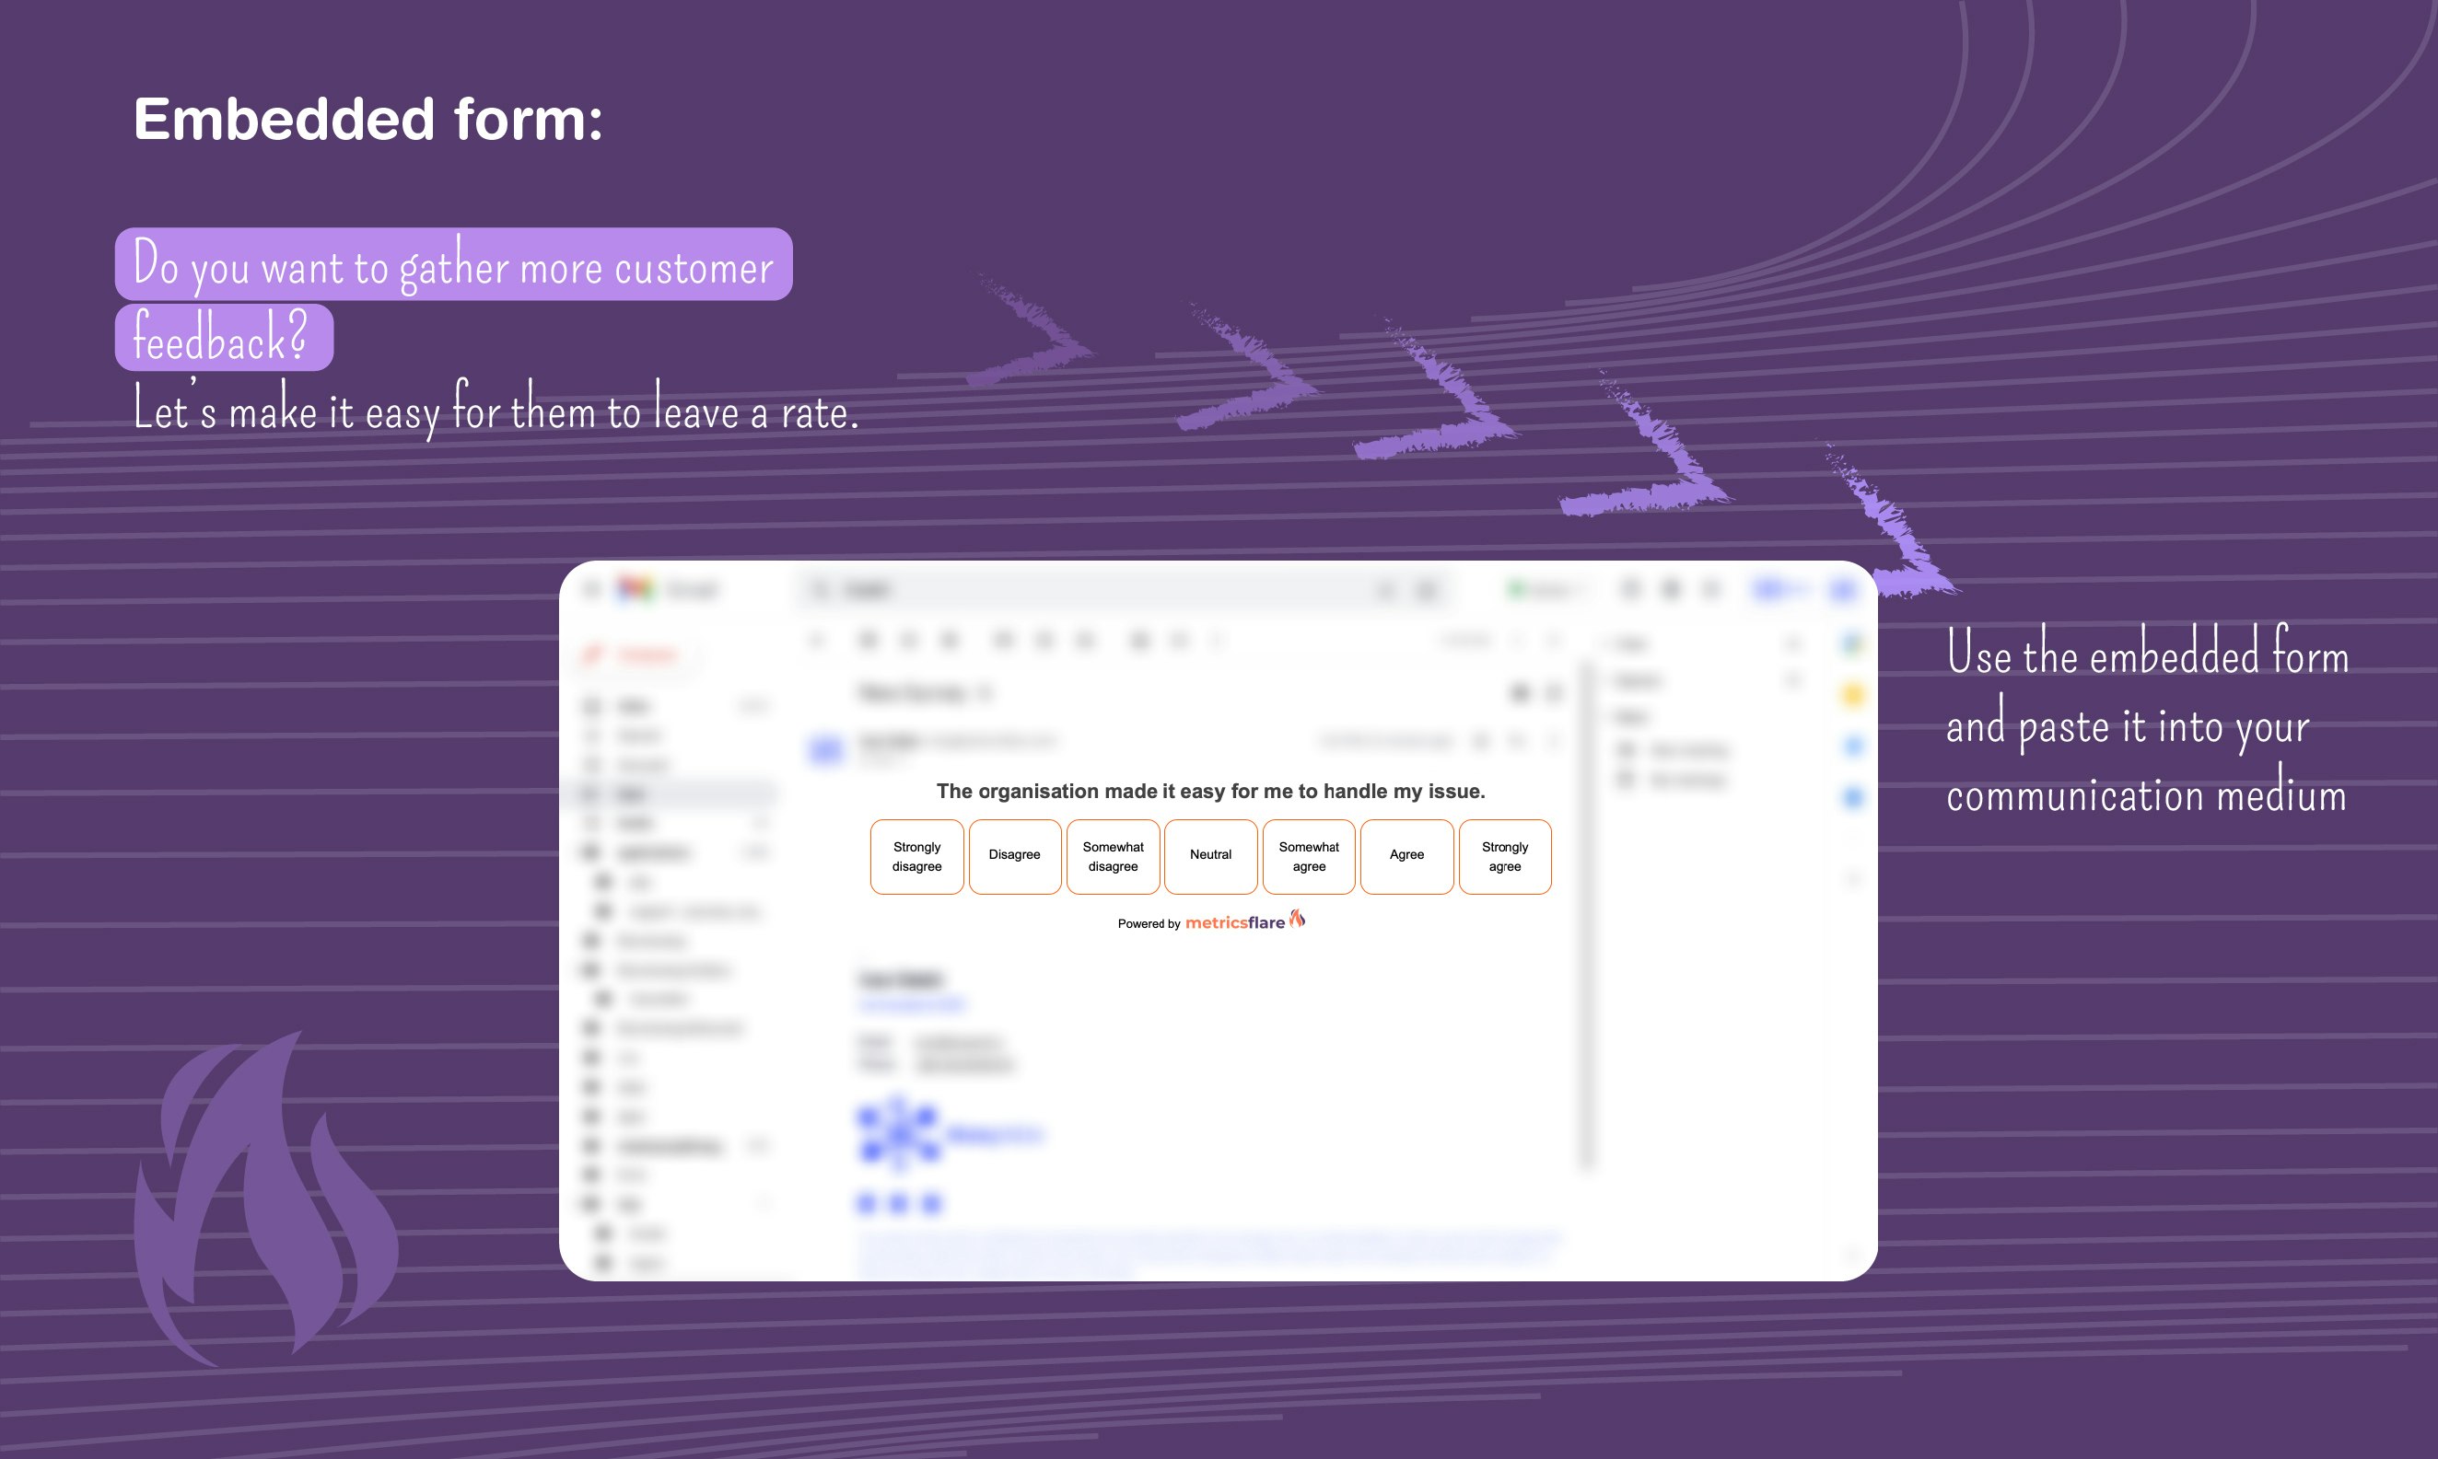Click the sender's purple avatar icon
2438x1459 pixels.
[826, 751]
